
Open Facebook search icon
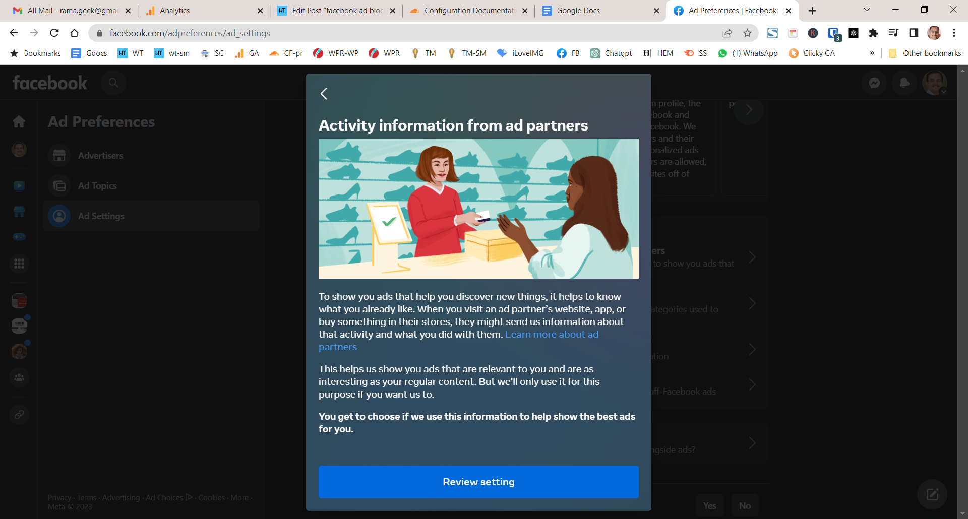(x=113, y=83)
